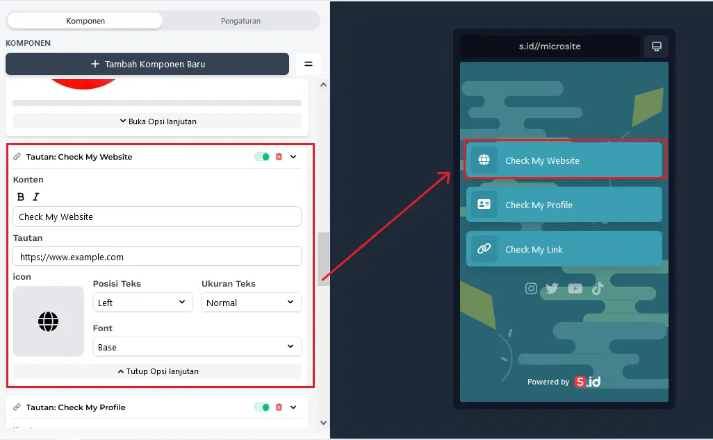
Task: Click Tambah Komponen Baru button
Action: tap(147, 64)
